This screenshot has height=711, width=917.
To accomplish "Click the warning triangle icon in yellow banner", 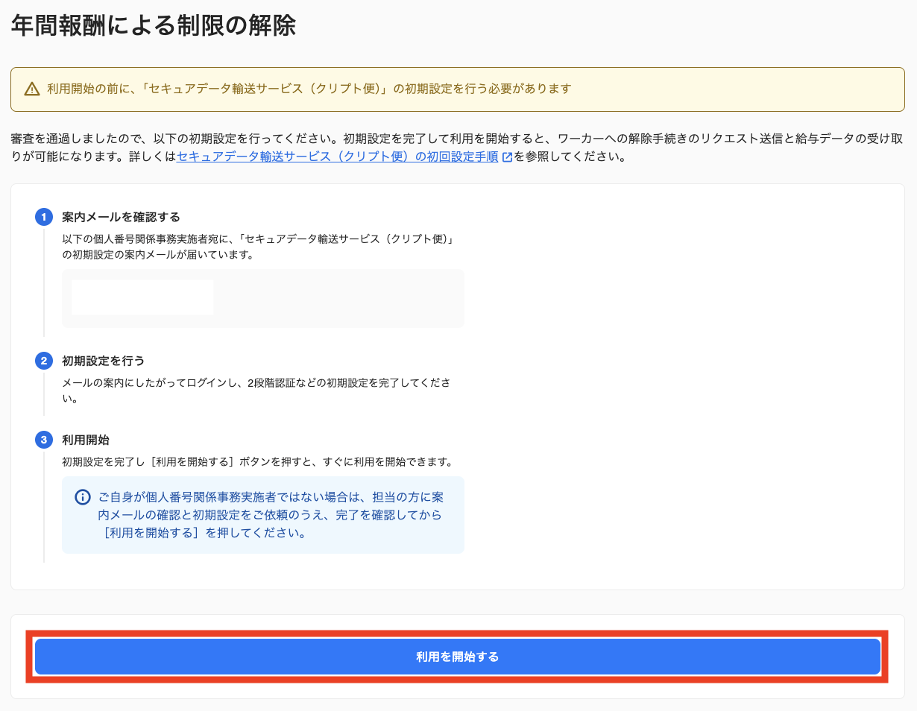I will [x=32, y=89].
